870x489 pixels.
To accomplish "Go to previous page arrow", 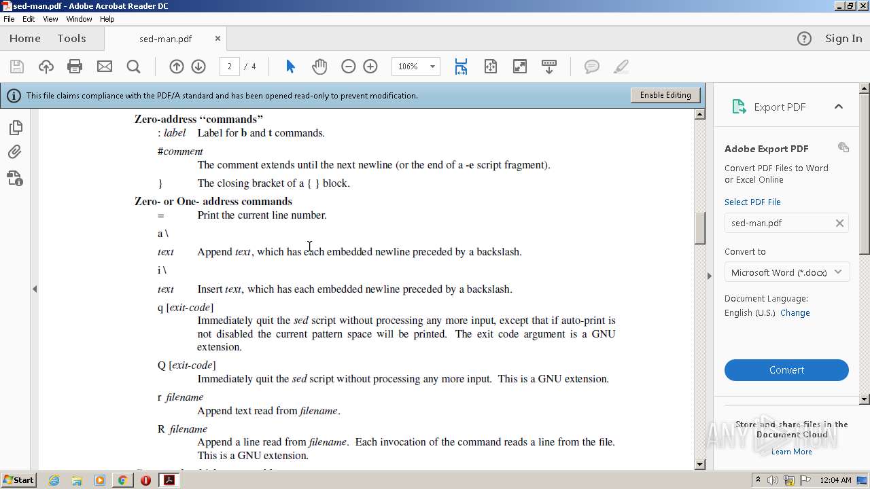I will pos(177,67).
